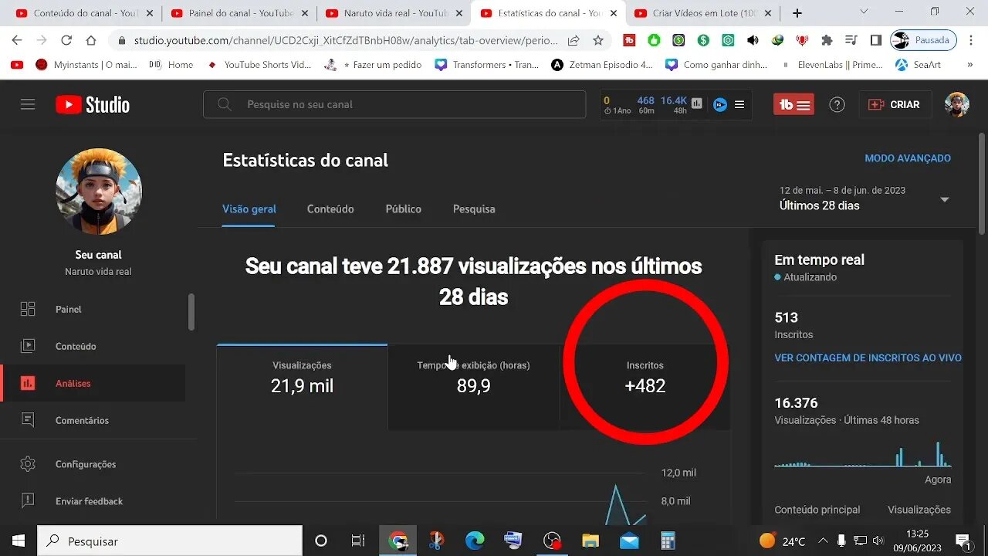Switch to the Pesquisa tab
988x556 pixels.
point(474,209)
